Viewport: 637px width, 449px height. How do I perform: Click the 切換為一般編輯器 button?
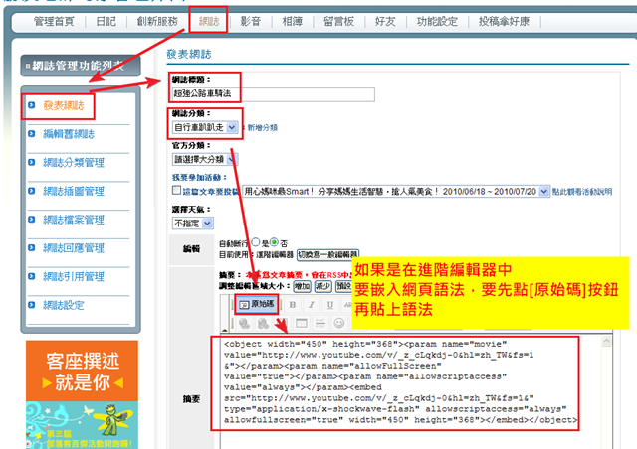click(x=327, y=255)
